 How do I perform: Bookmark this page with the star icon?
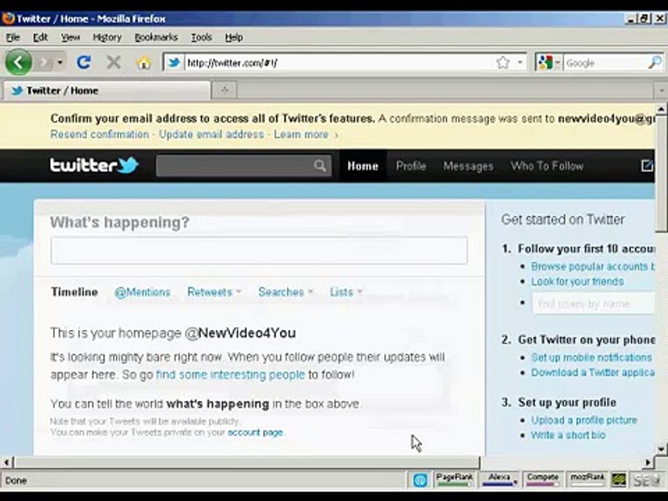tap(502, 63)
